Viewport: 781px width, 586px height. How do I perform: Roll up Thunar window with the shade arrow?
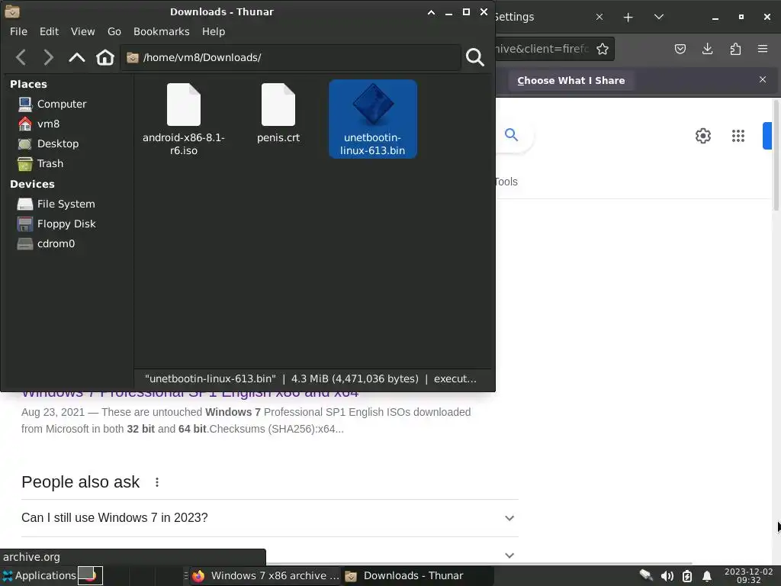pyautogui.click(x=432, y=12)
